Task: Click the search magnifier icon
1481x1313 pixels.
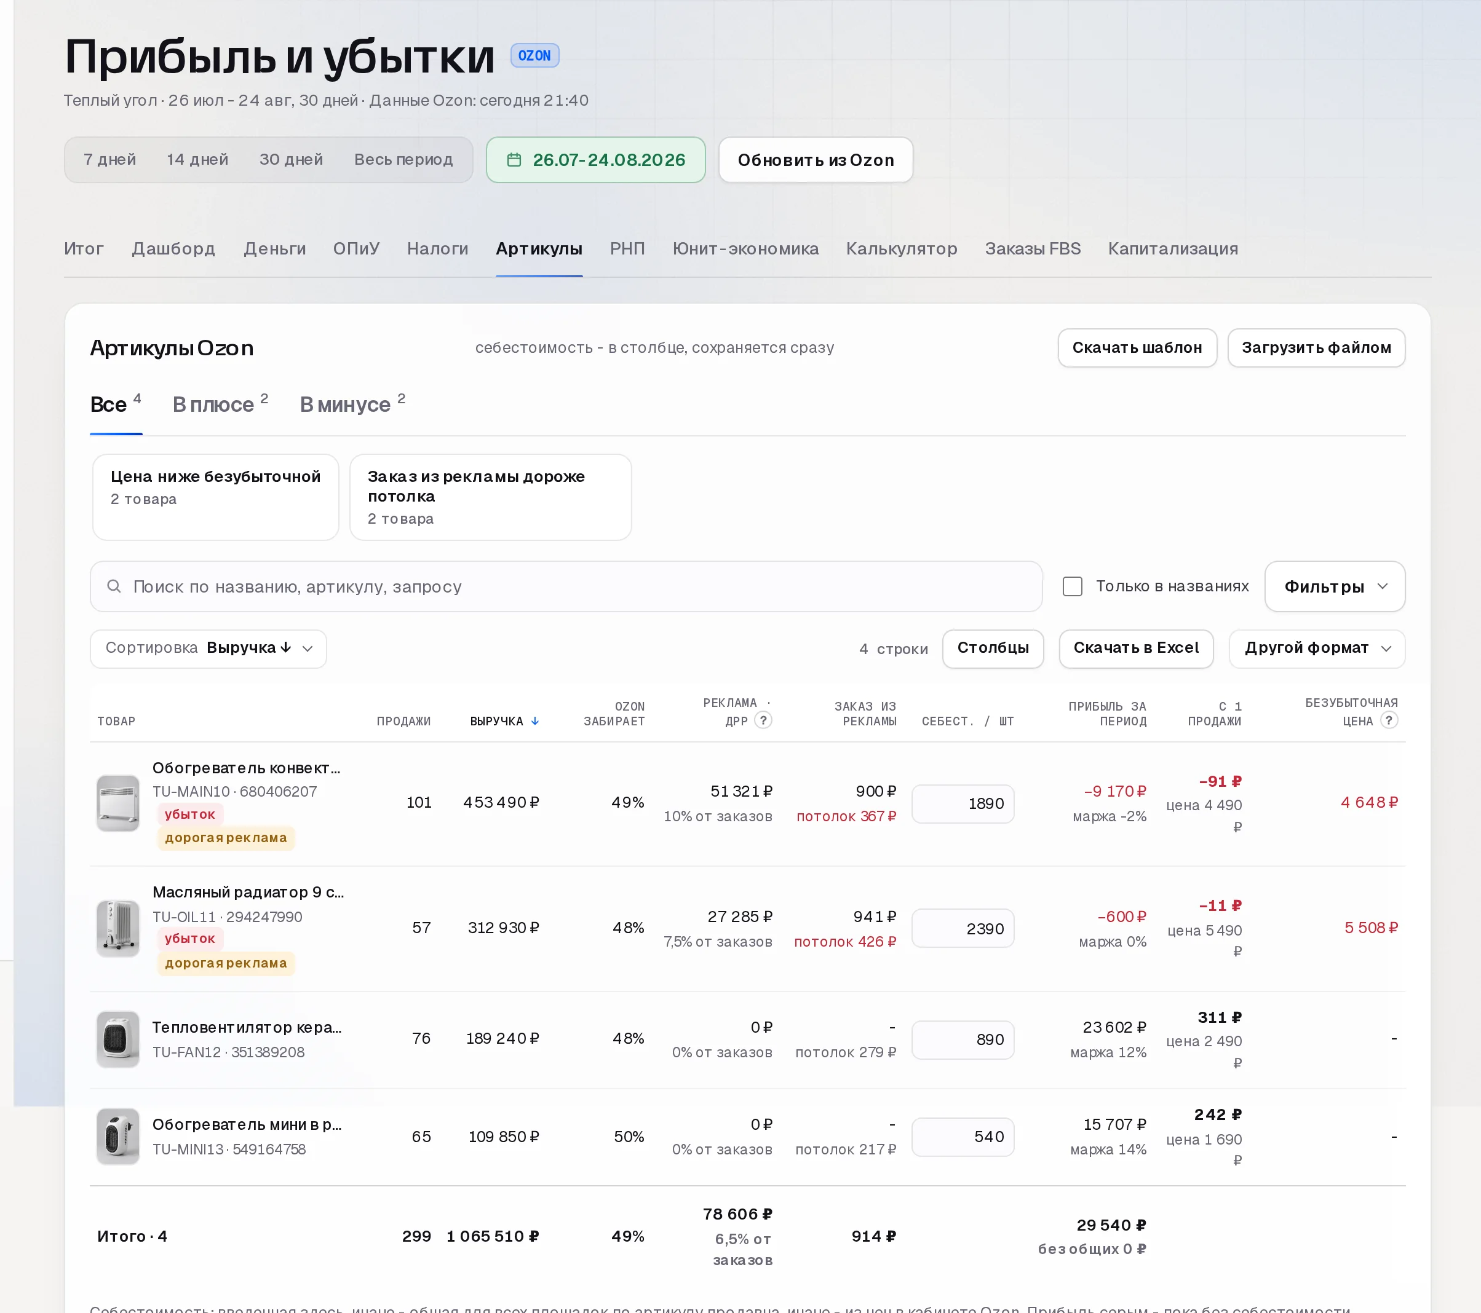Action: 114,586
